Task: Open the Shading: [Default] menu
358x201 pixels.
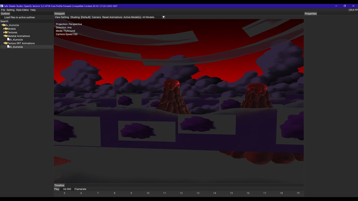Action: click(81, 17)
